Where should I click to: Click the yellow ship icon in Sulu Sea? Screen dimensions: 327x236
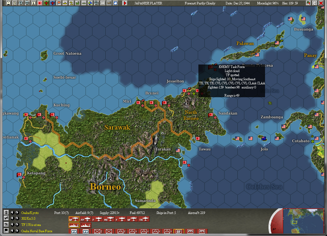[x=270, y=103]
